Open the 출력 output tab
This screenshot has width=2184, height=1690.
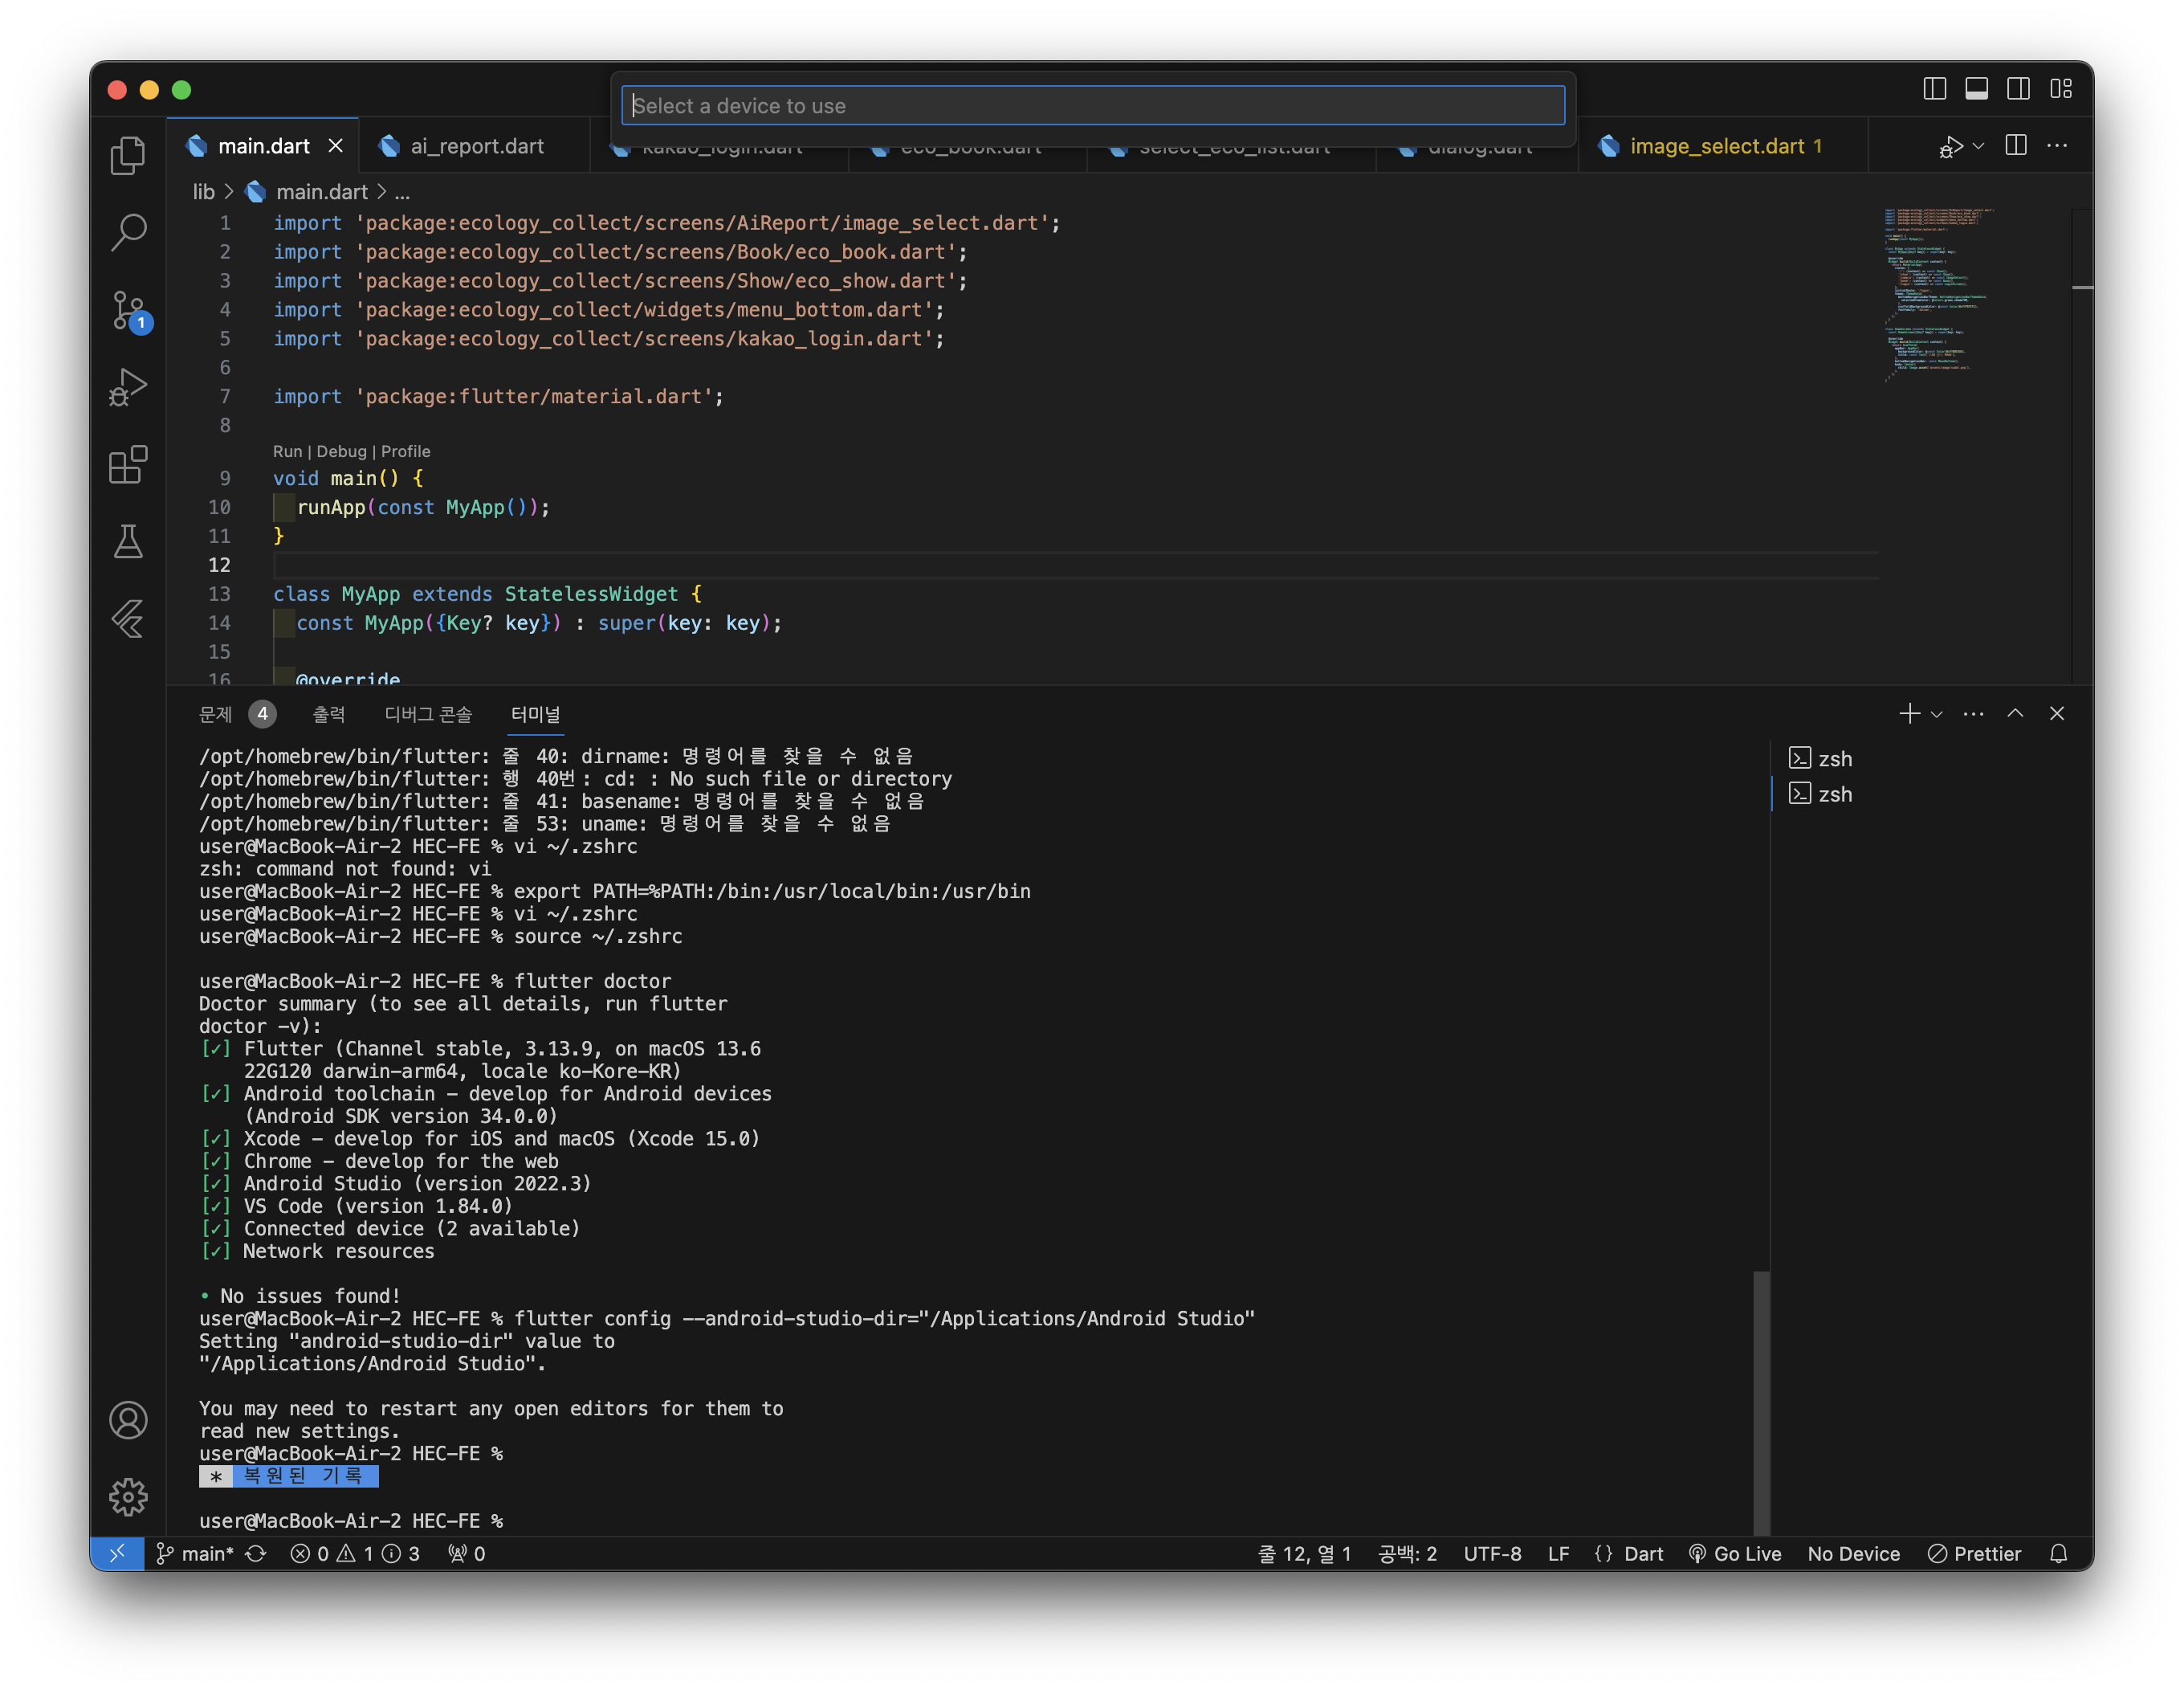click(329, 713)
